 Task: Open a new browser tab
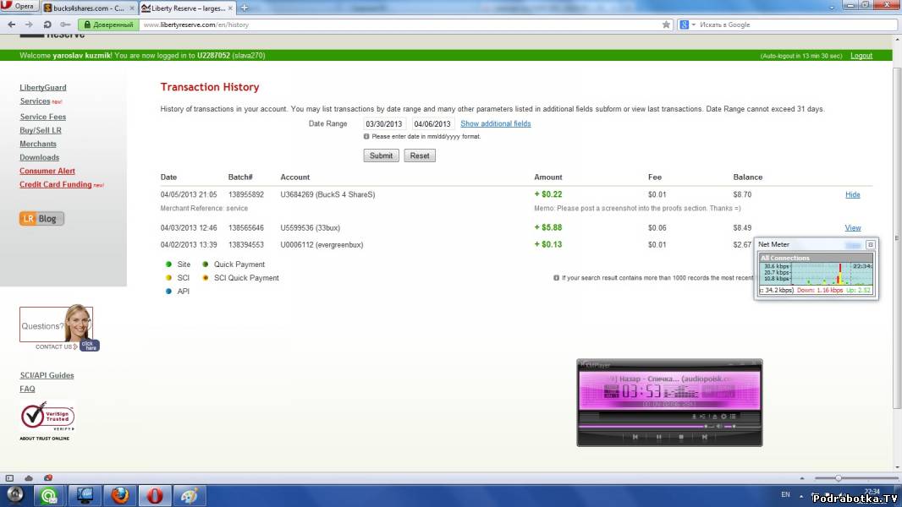click(x=245, y=8)
